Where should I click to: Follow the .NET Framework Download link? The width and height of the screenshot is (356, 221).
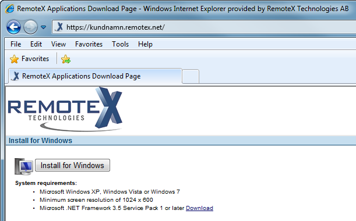point(199,208)
